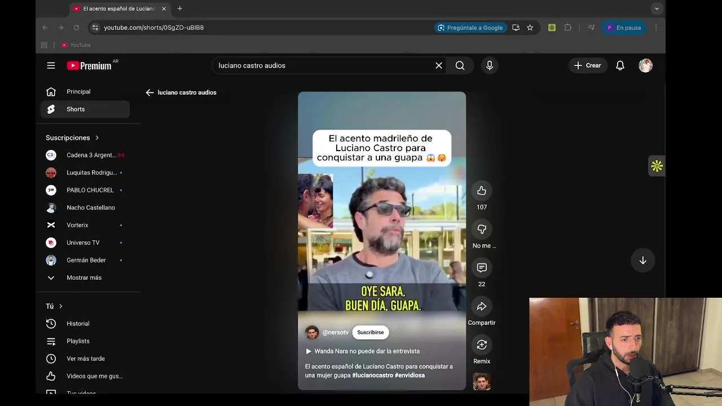Expand the Tú section chevron

60,306
